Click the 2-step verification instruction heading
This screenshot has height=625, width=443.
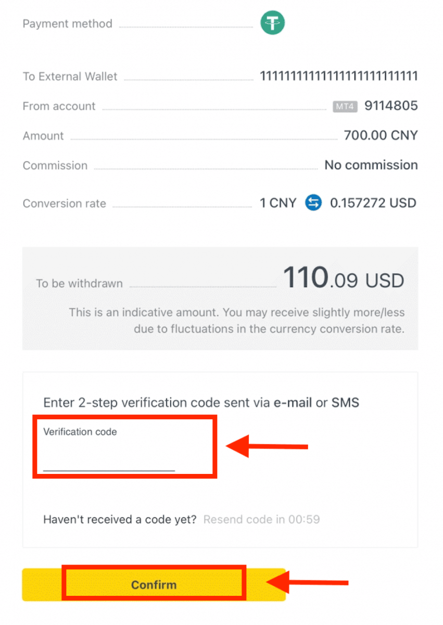tap(201, 402)
